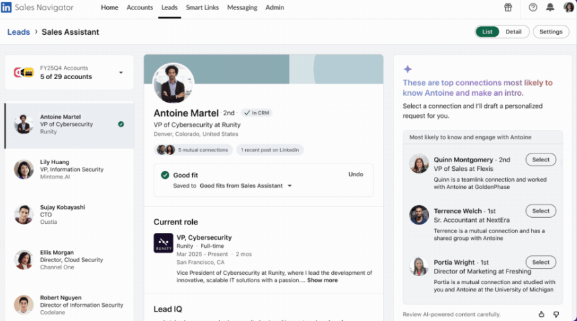
Task: Click the FY25Q4 Accounts logo icon
Action: pos(24,73)
